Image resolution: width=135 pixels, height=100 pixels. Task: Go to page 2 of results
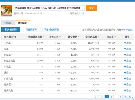click(x=111, y=97)
